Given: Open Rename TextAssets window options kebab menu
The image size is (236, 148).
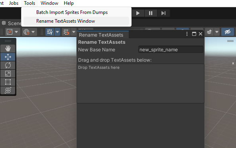Looking at the screenshot, I should (187, 34).
